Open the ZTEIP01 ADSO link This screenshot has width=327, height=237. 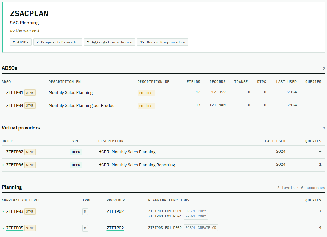coord(14,92)
